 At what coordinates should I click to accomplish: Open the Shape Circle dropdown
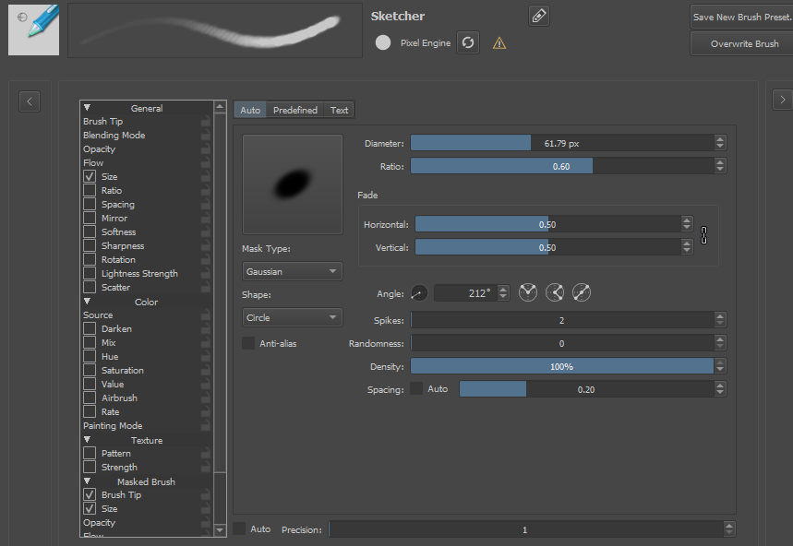pyautogui.click(x=292, y=317)
